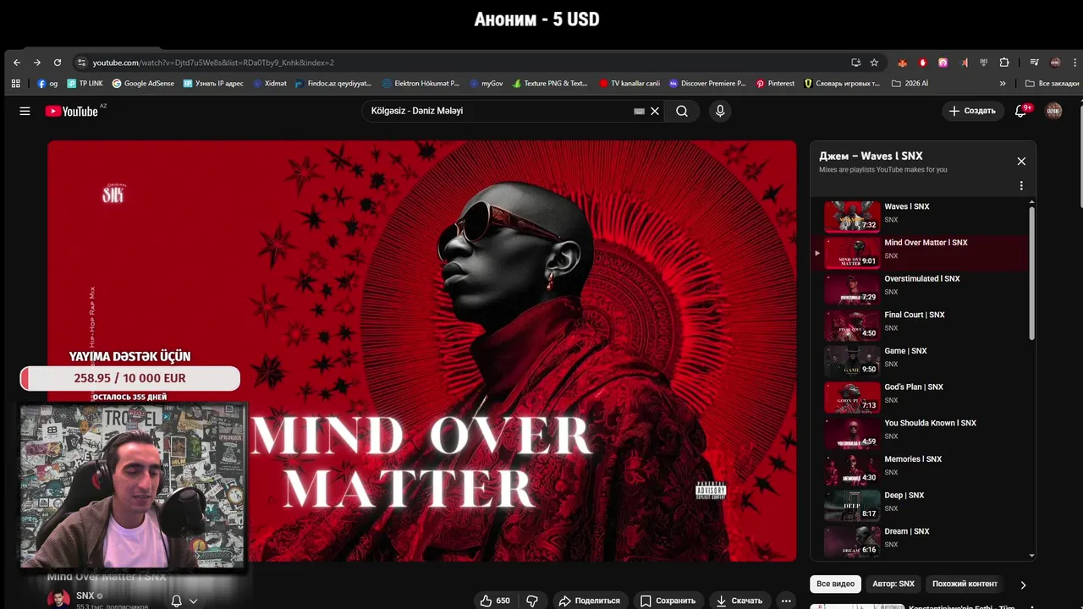This screenshot has width=1083, height=609.
Task: Open the MetaMask fox extension
Action: tap(902, 63)
